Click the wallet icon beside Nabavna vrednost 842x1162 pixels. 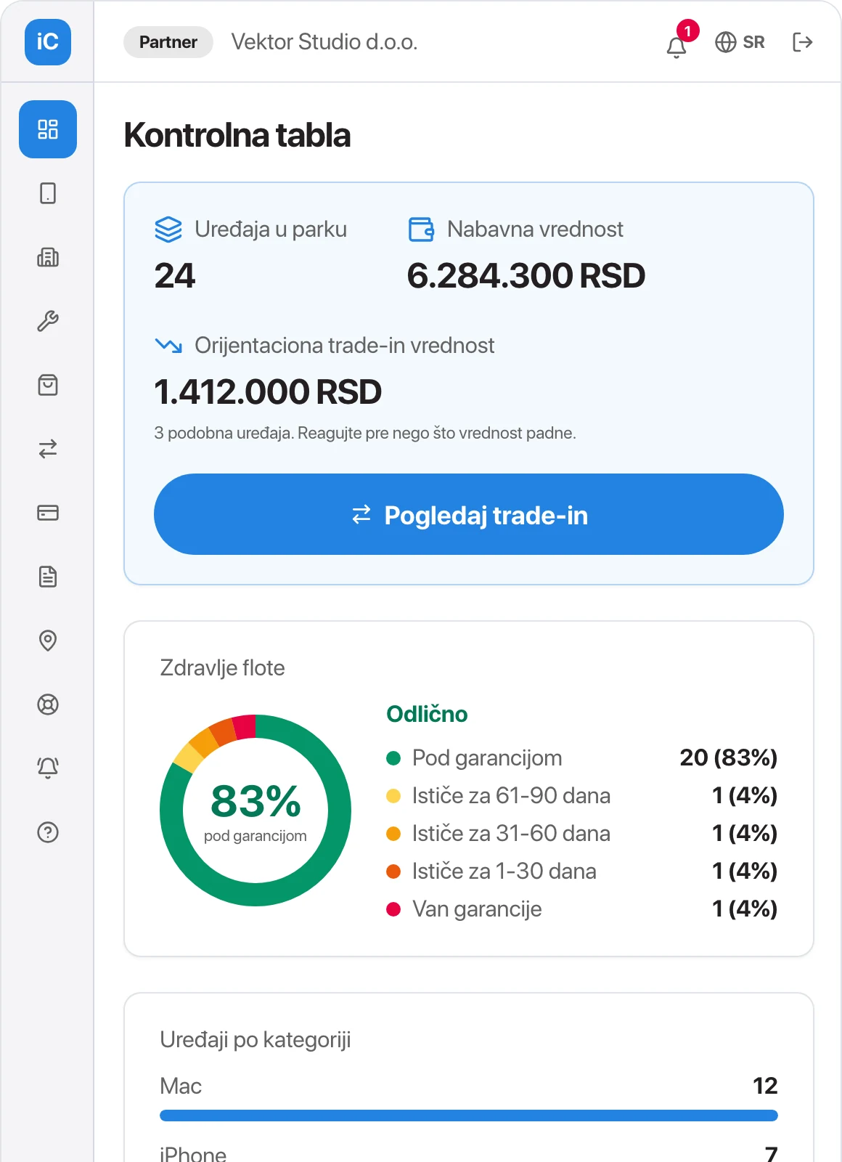click(x=421, y=229)
